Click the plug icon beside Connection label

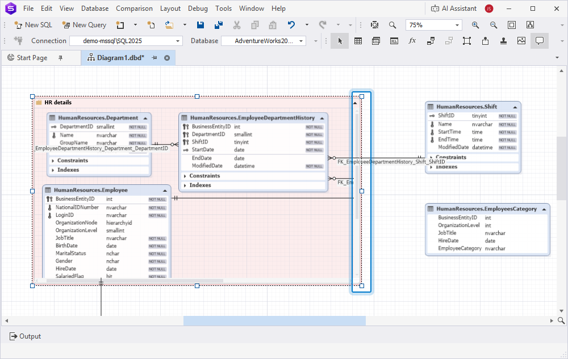coord(18,41)
